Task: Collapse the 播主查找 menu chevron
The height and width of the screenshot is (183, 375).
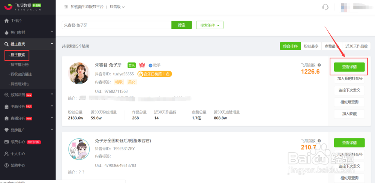Action: [x=52, y=43]
